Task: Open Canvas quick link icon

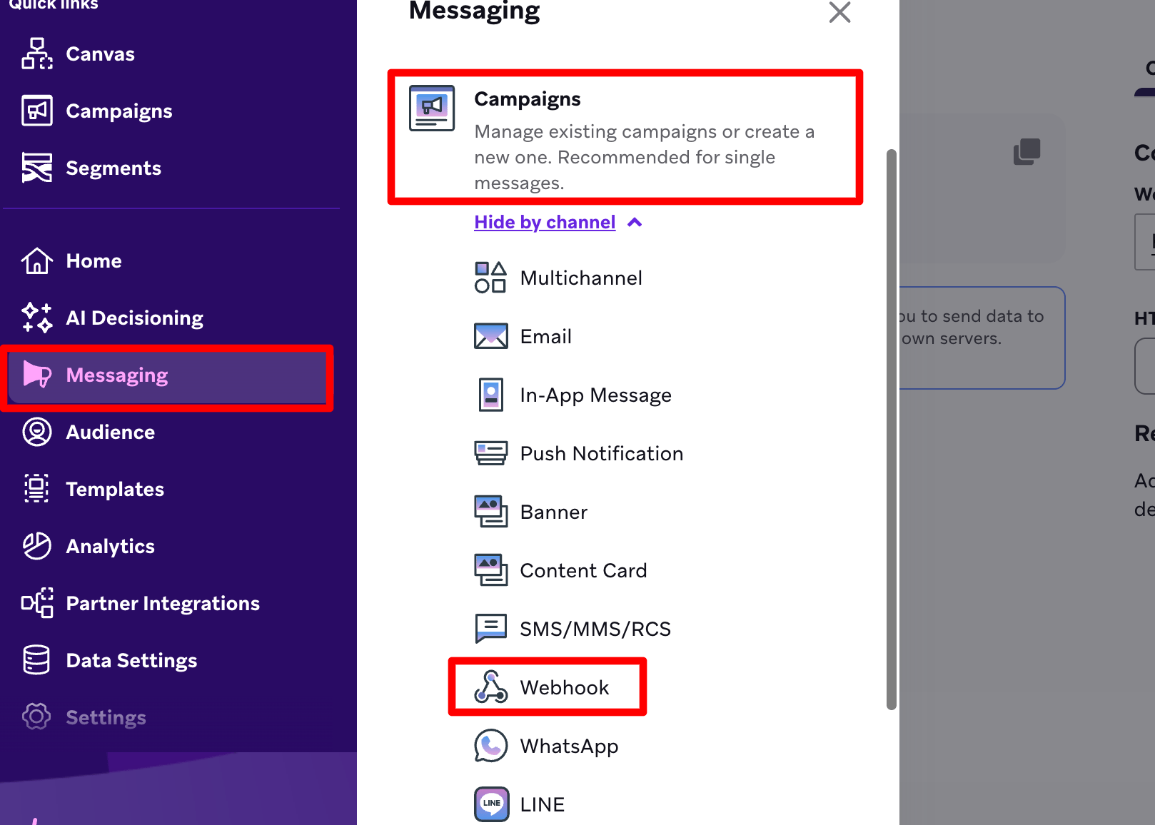Action: tap(37, 54)
